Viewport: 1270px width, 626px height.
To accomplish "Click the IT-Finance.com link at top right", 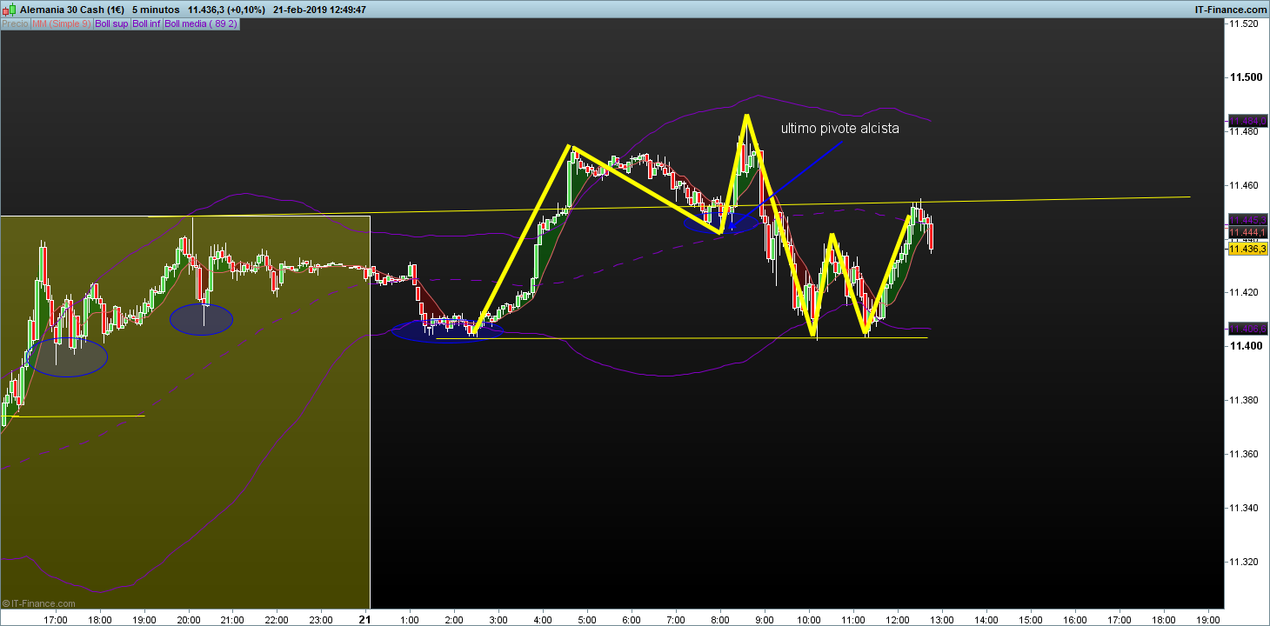I will pyautogui.click(x=1231, y=10).
